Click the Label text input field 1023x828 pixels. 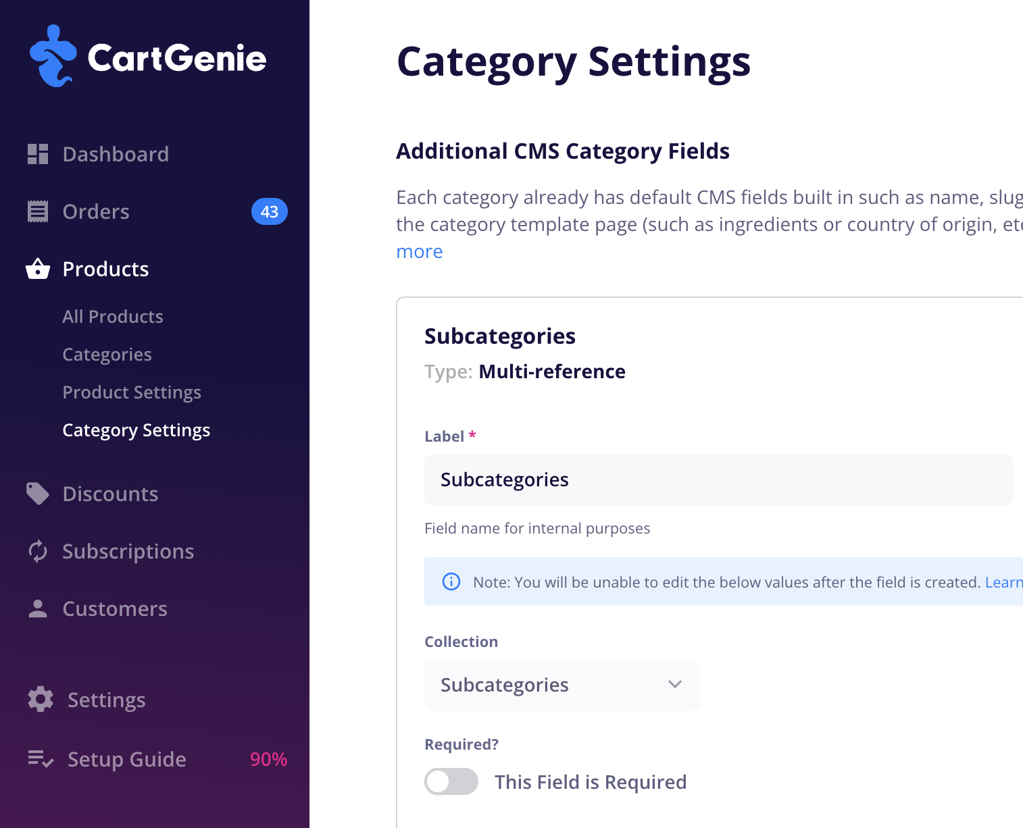pyautogui.click(x=718, y=480)
